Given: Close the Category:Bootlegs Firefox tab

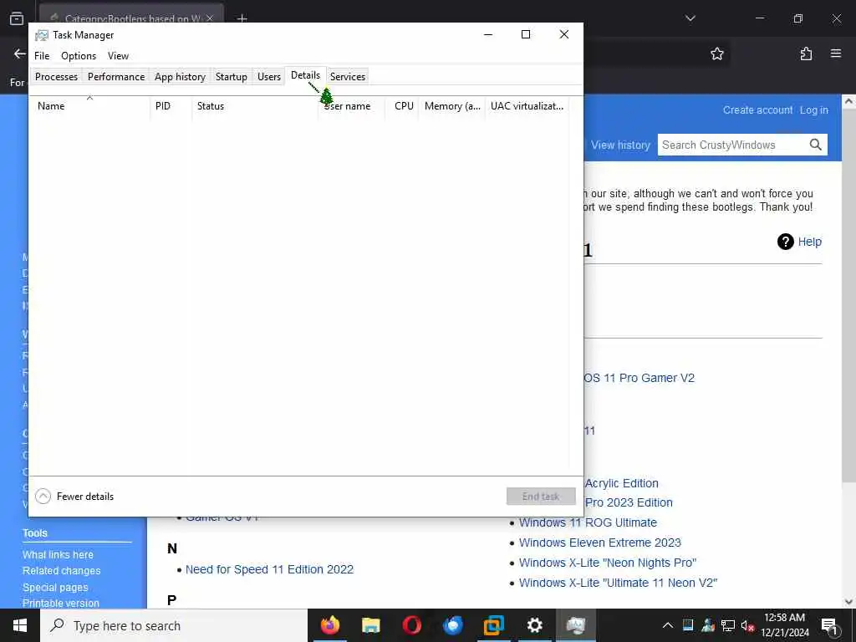Looking at the screenshot, I should click(x=210, y=18).
